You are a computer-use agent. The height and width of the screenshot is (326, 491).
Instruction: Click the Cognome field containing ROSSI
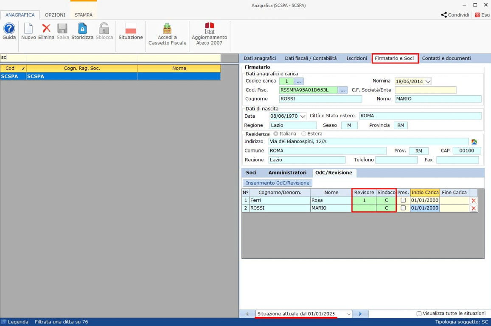[320, 99]
